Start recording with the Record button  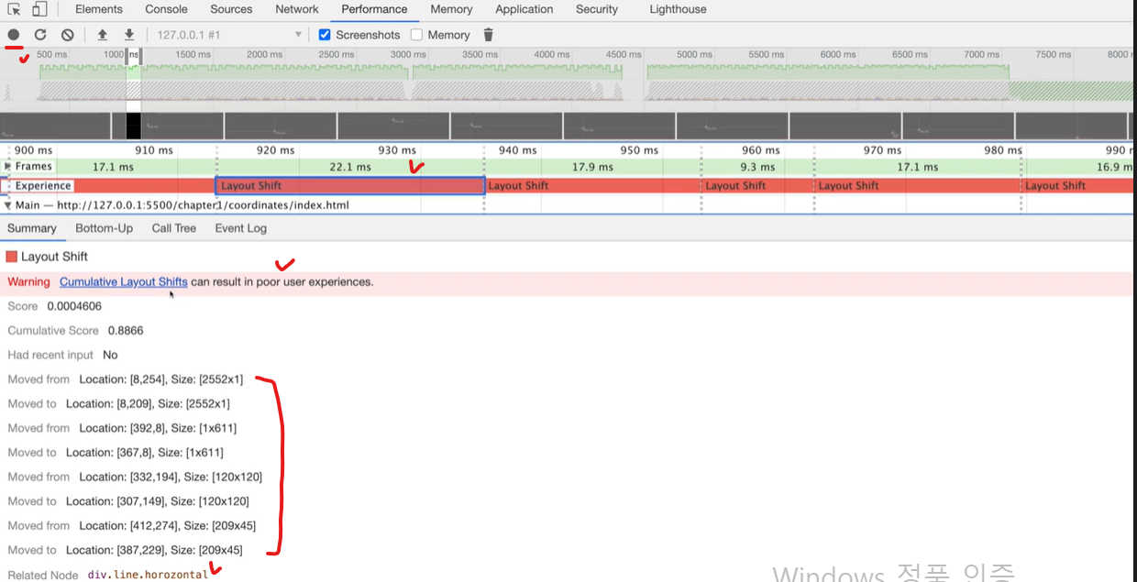point(14,35)
